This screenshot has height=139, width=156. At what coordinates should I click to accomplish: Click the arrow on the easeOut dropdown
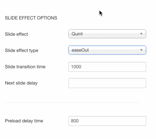[141, 50]
